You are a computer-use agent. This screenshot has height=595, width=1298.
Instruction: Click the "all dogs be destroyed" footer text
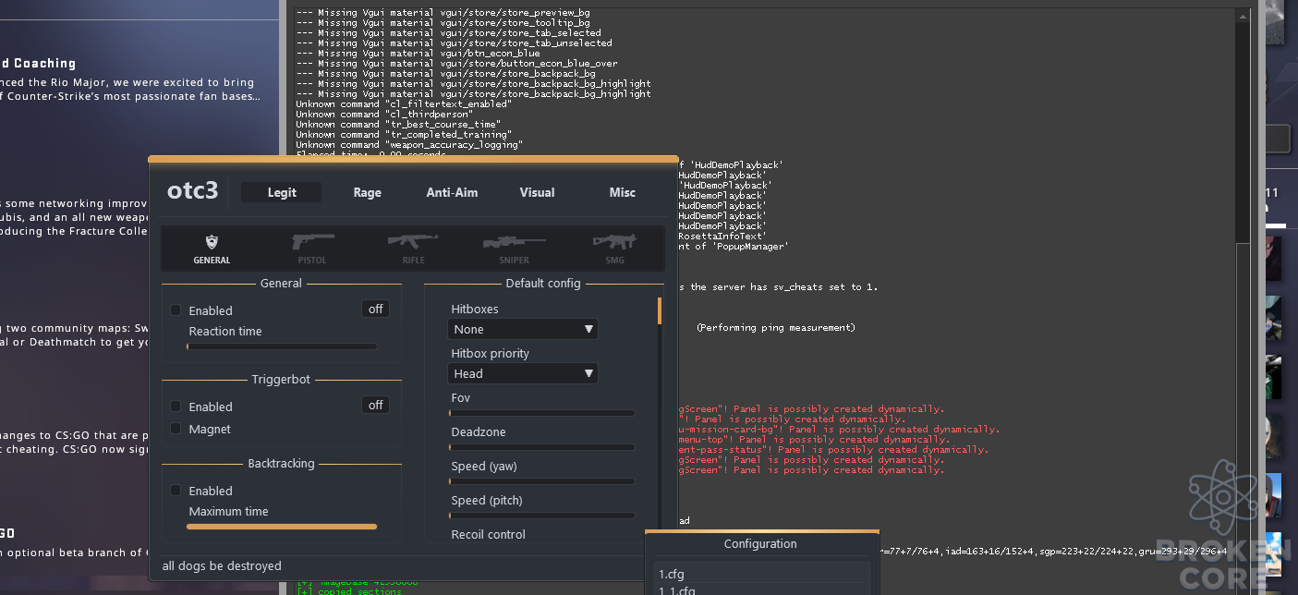point(222,565)
